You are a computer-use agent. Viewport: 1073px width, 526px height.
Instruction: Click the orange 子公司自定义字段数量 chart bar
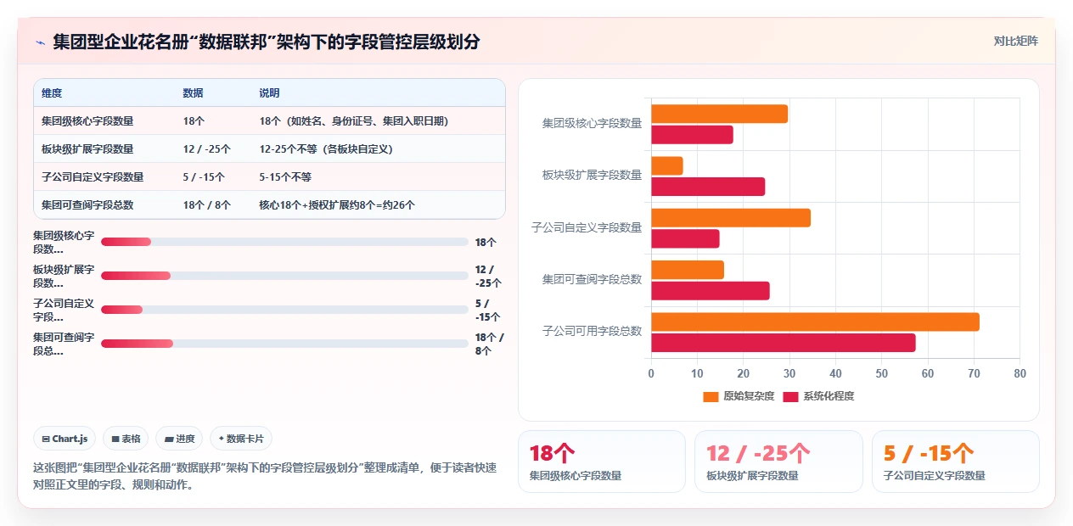coord(731,217)
